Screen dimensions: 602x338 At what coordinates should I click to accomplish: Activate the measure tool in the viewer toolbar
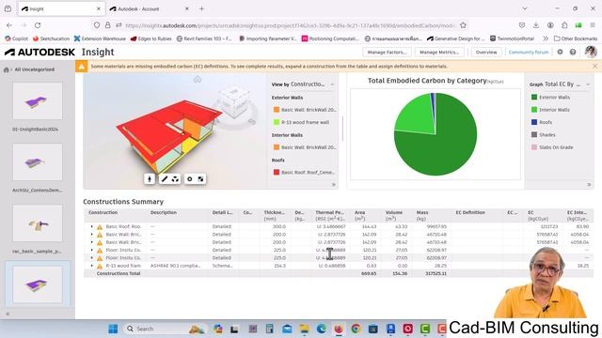(165, 179)
